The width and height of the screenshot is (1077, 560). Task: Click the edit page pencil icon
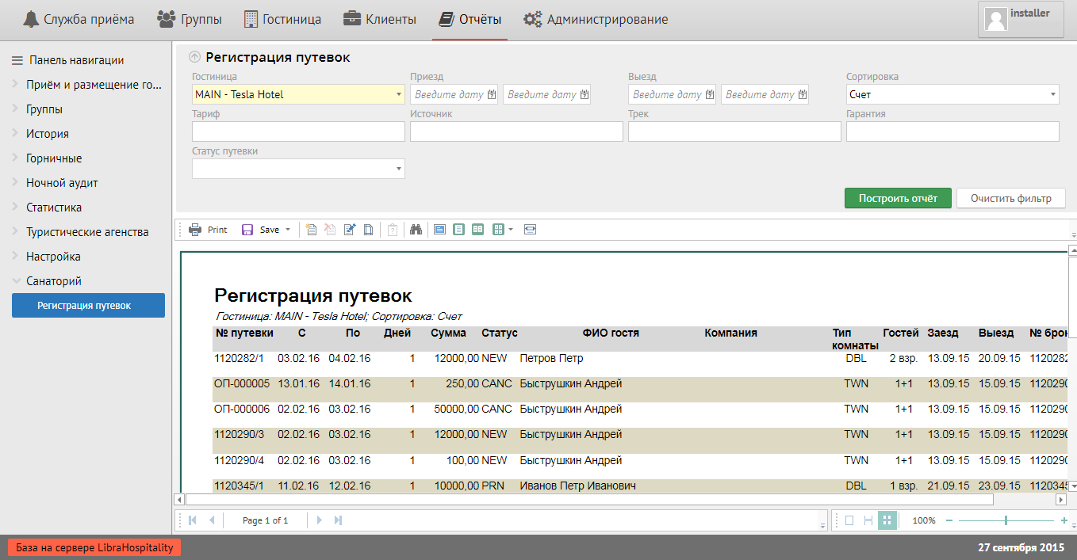(x=350, y=230)
